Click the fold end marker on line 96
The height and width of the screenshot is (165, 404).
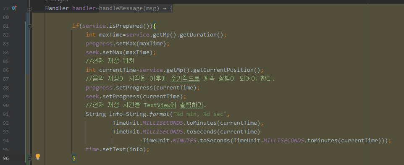point(30,158)
